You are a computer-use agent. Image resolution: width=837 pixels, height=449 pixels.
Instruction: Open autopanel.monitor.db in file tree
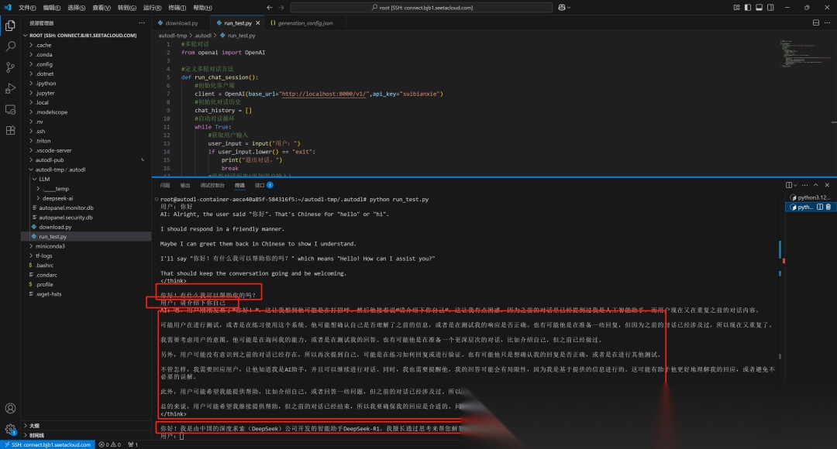[x=86, y=208]
